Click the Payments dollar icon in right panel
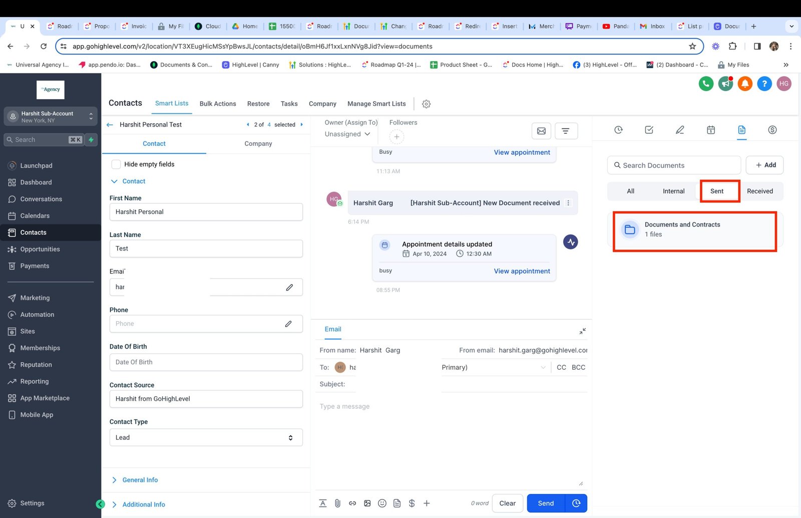The width and height of the screenshot is (801, 518). [772, 130]
